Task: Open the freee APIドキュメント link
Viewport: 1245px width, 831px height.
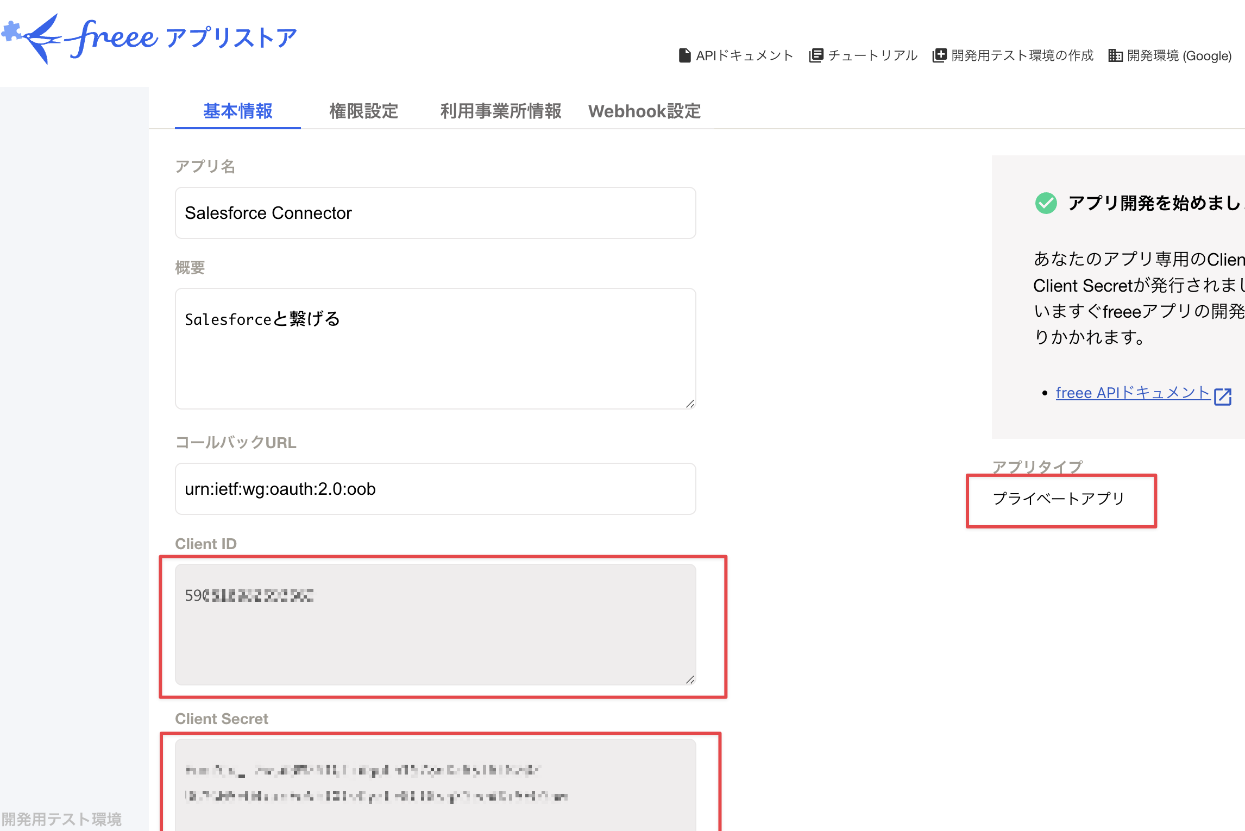Action: [1132, 393]
